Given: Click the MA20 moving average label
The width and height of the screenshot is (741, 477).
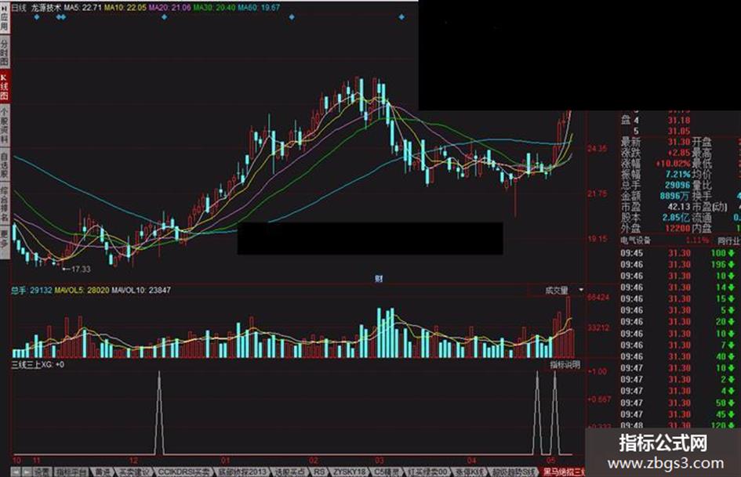Looking at the screenshot, I should coord(170,8).
